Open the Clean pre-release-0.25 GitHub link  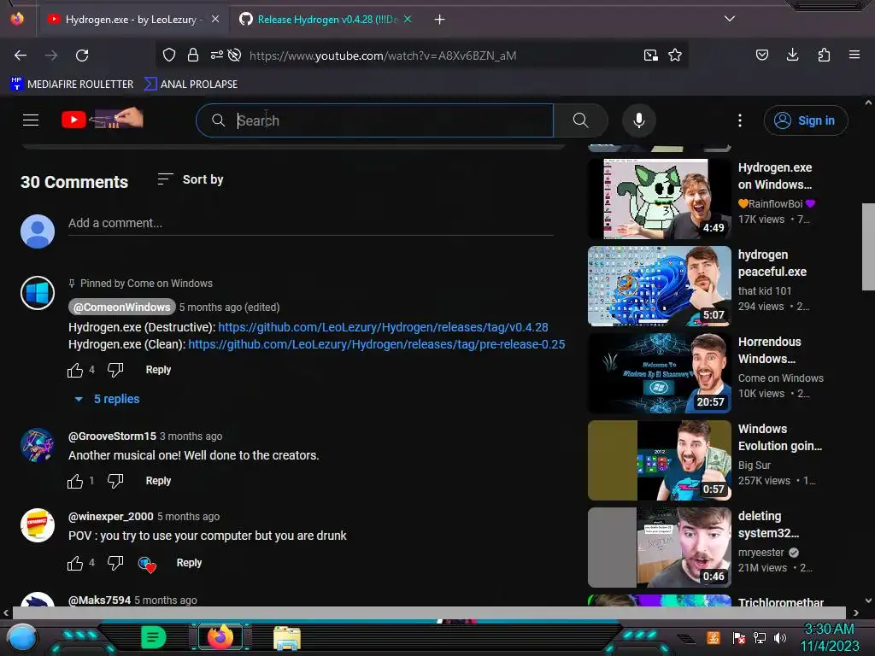pos(377,344)
